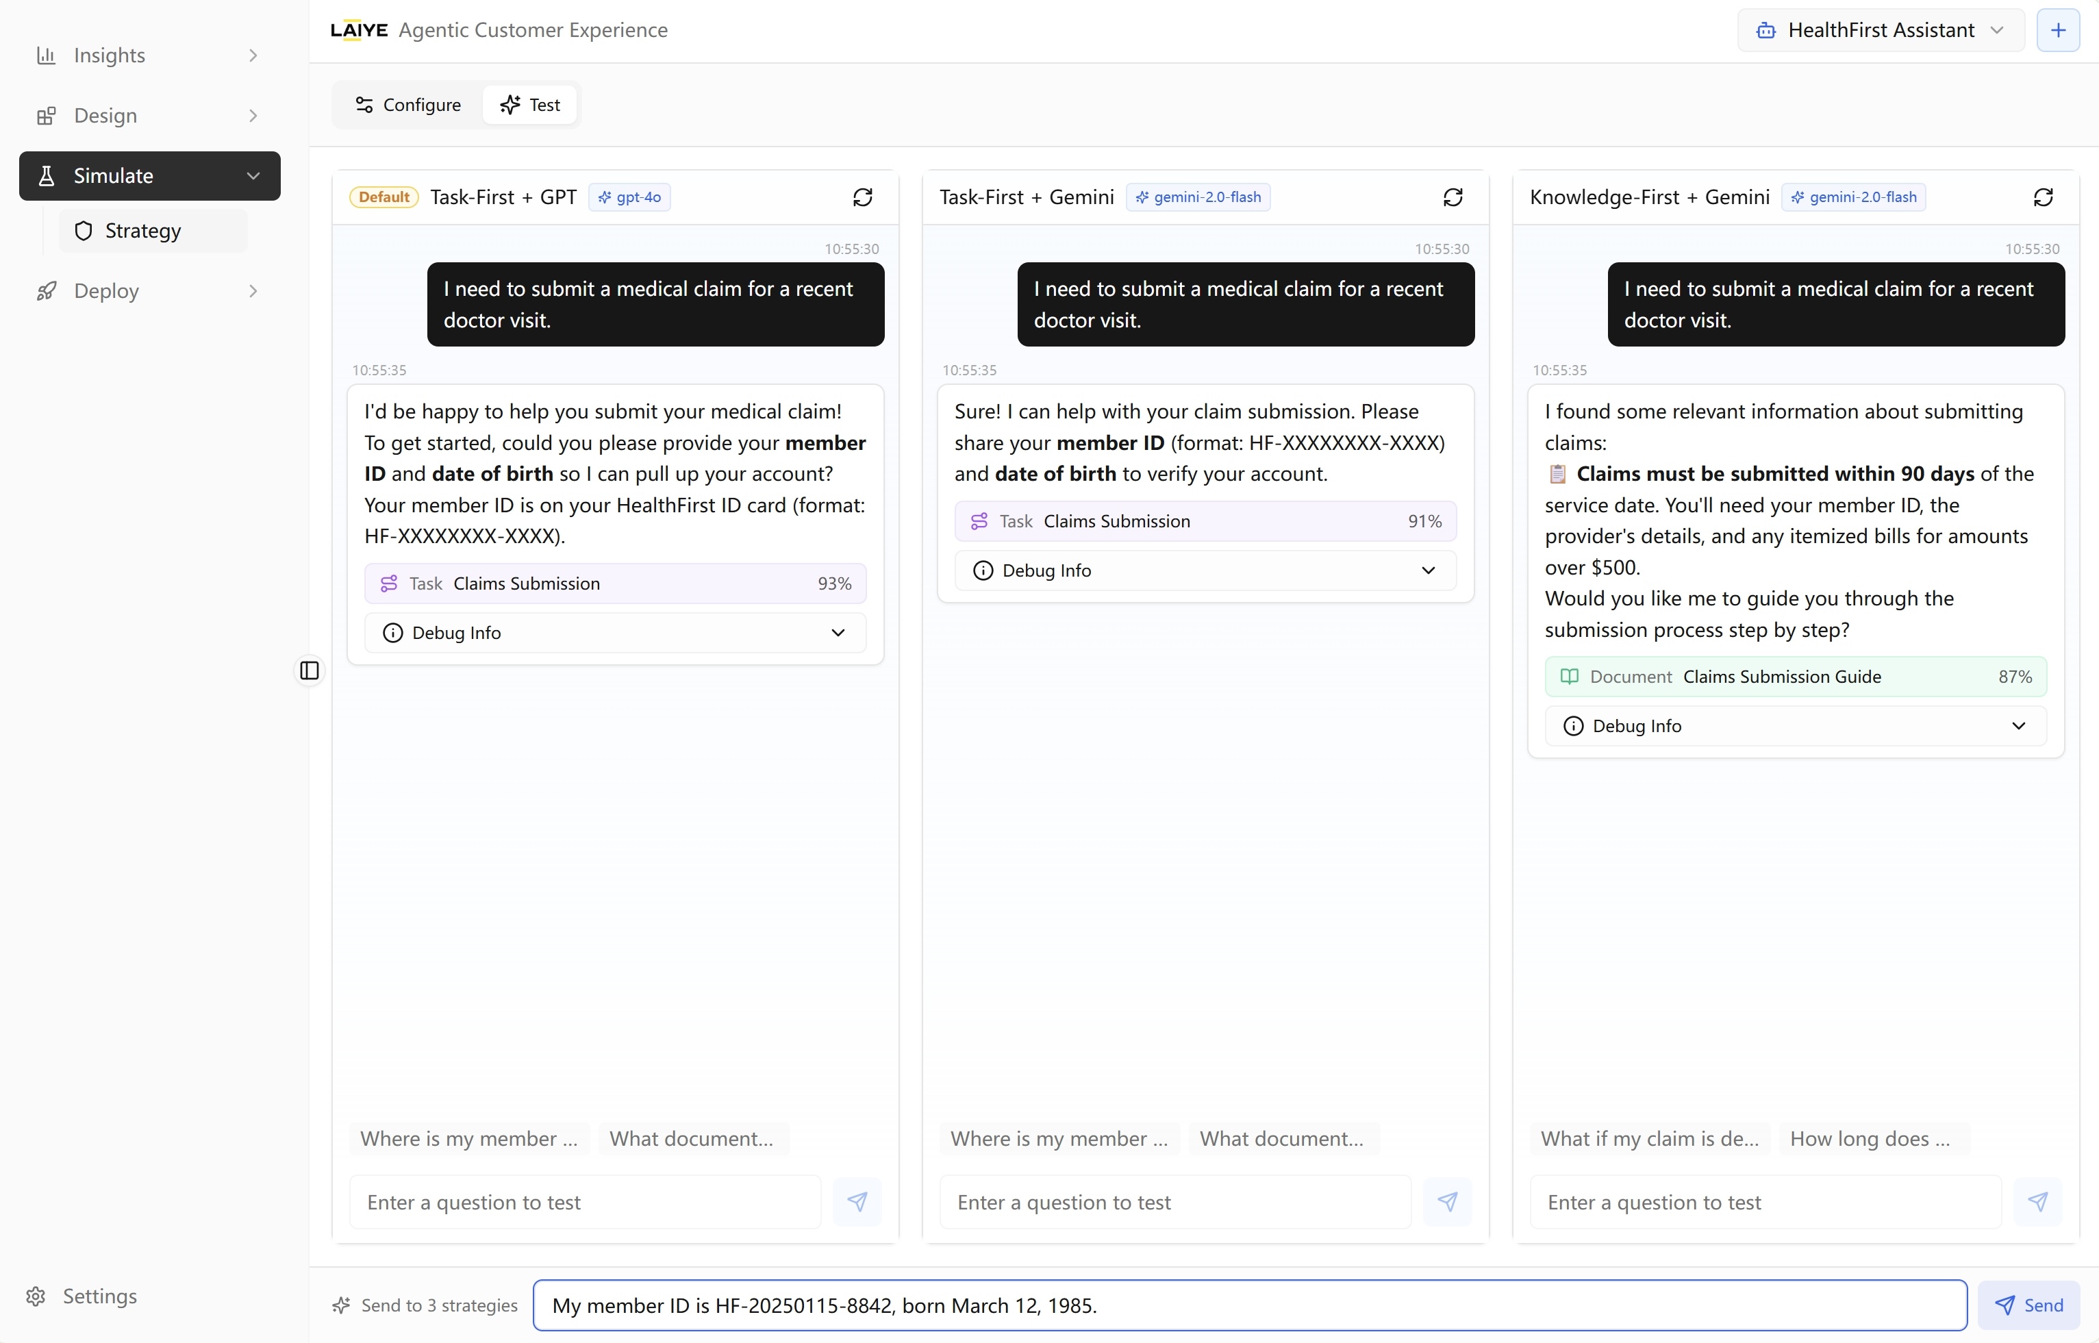Viewport: 2099px width, 1343px height.
Task: Expand the Insights sidebar section
Action: click(148, 55)
